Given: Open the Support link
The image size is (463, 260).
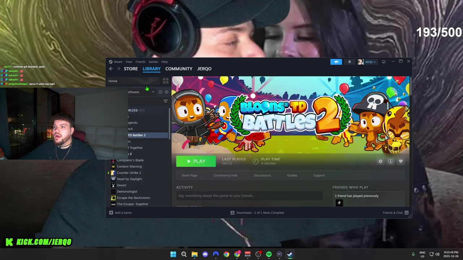Looking at the screenshot, I should tap(319, 175).
